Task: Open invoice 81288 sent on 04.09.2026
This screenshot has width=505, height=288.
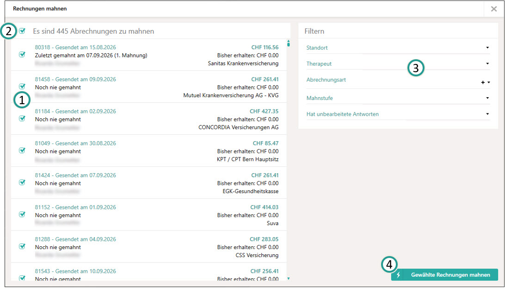Action: [75, 239]
